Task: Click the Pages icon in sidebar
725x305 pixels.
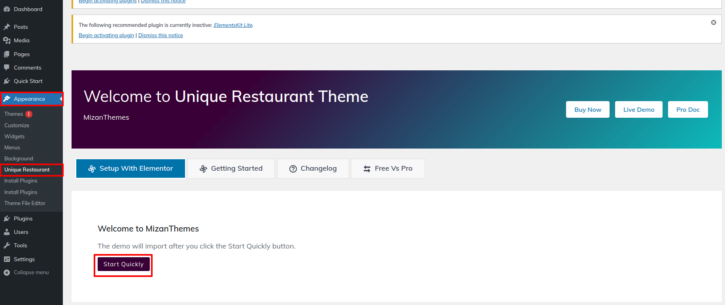Action: coord(7,54)
